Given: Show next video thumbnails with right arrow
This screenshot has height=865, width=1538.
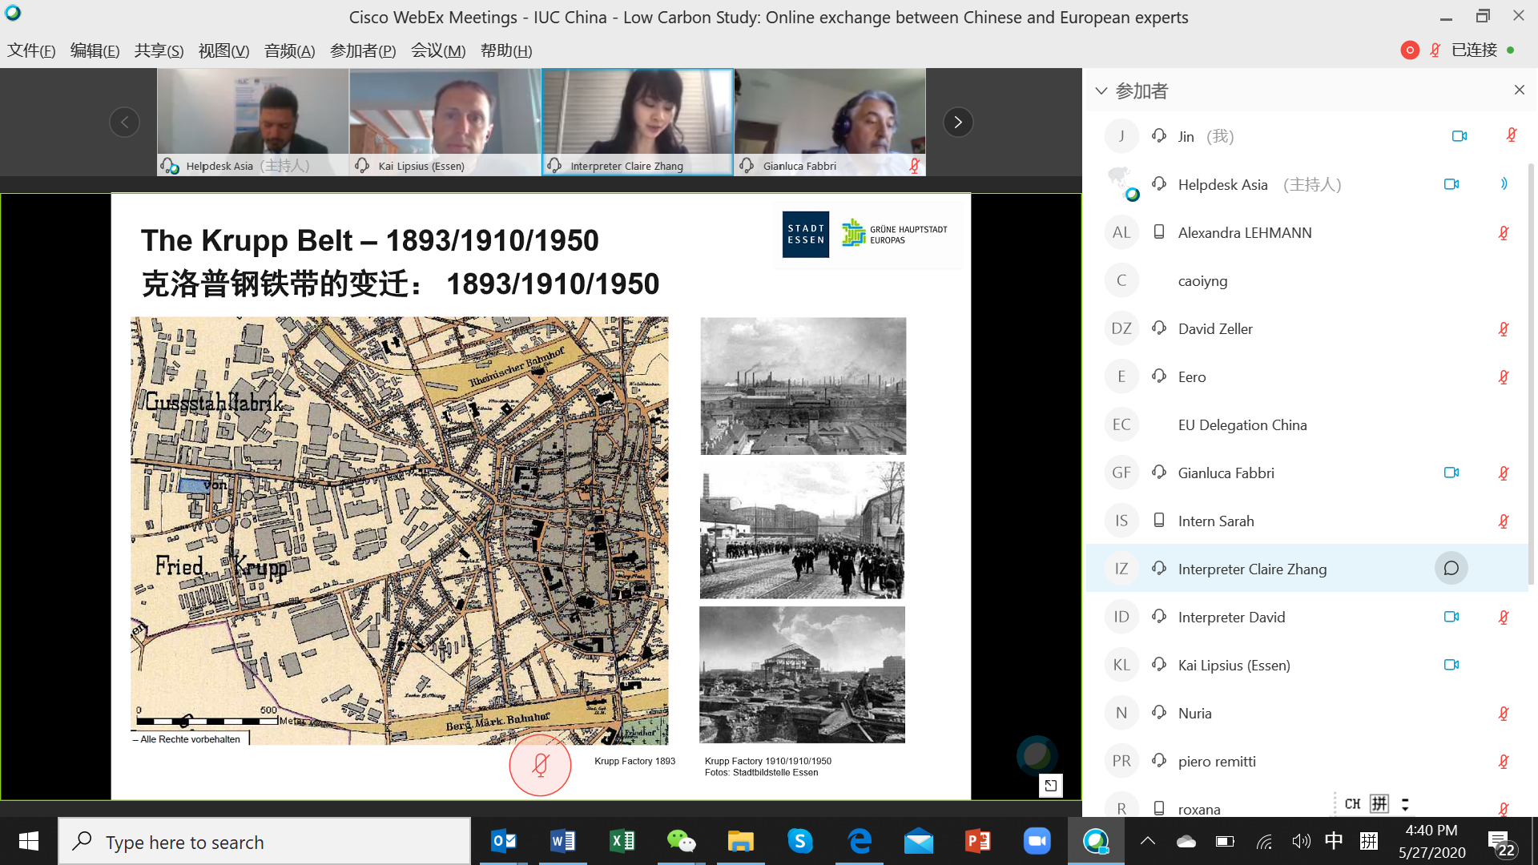Looking at the screenshot, I should click(957, 122).
